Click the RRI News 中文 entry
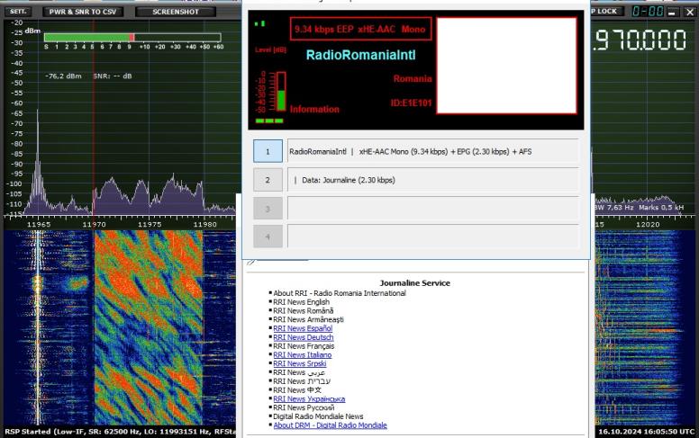Image resolution: width=699 pixels, height=438 pixels. [x=297, y=390]
